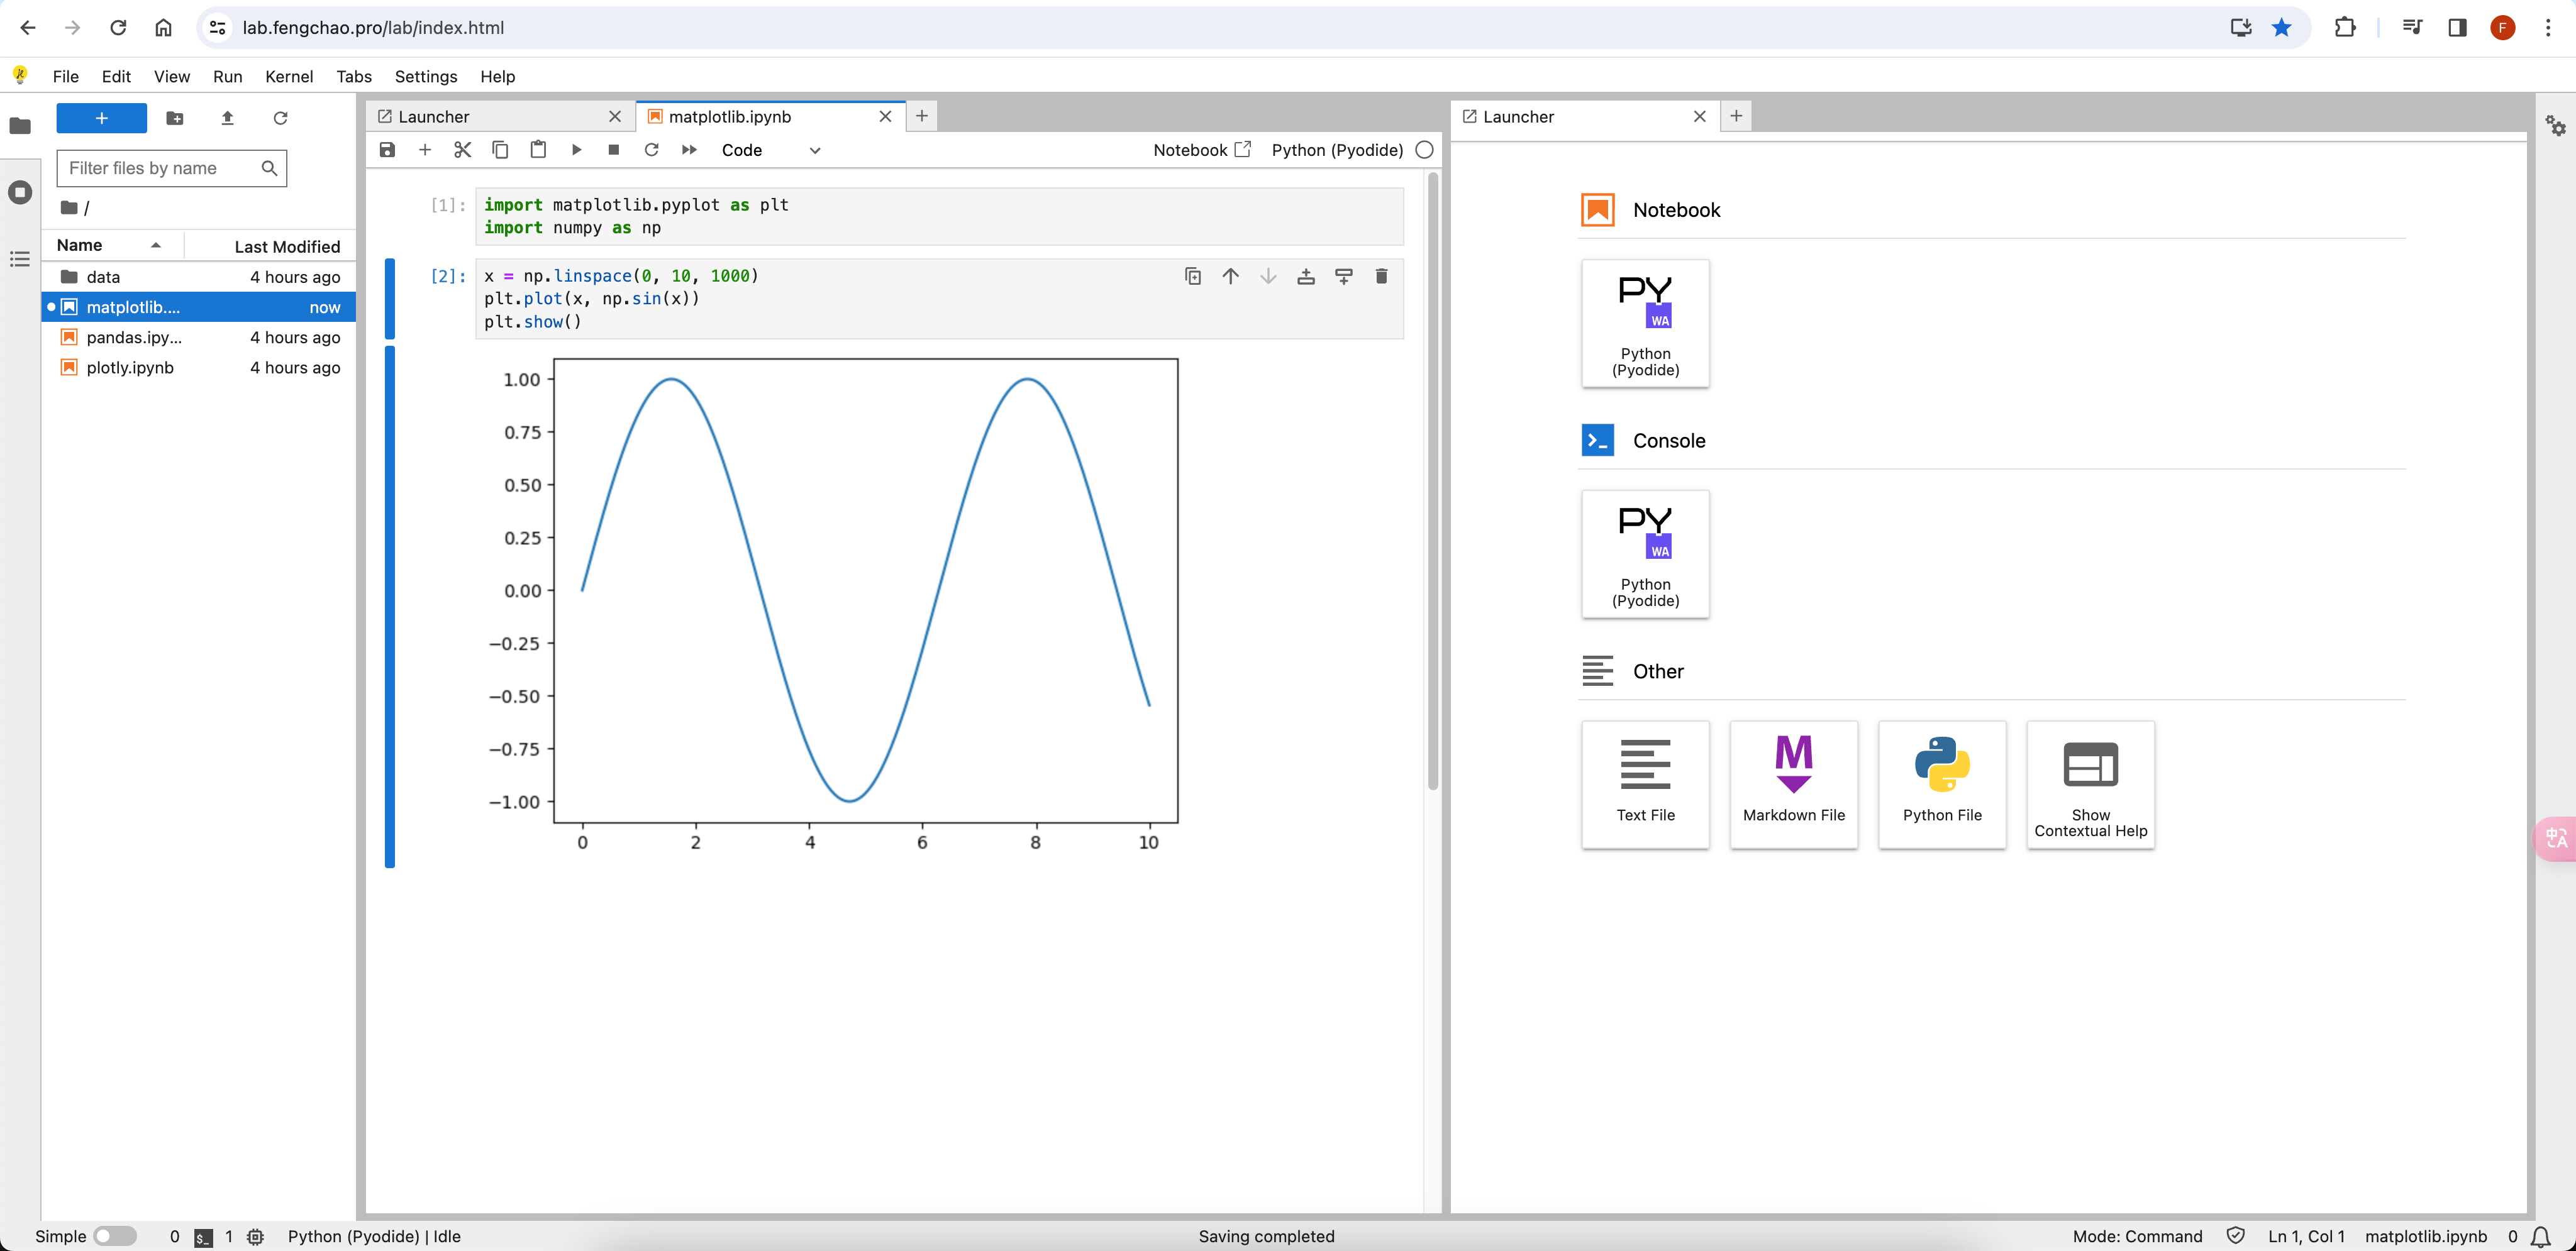This screenshot has height=1251, width=2576.
Task: Expand the Run menu in menubar
Action: [x=226, y=75]
